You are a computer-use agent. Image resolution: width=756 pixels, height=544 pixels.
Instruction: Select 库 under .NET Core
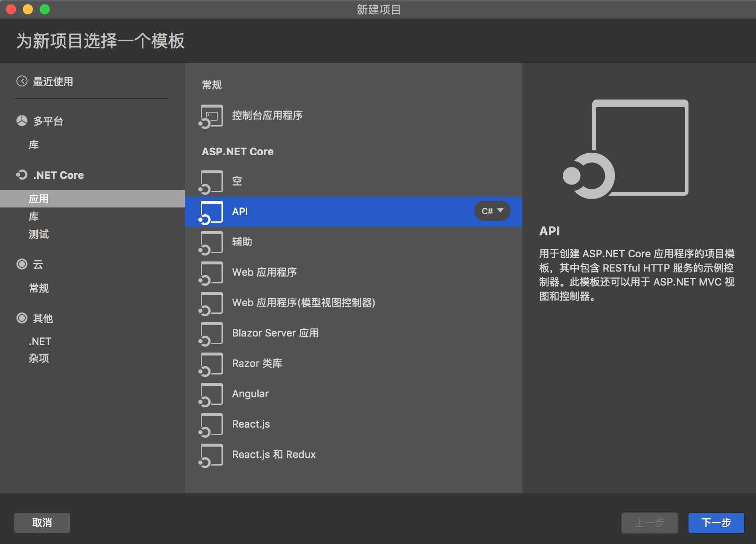click(34, 217)
